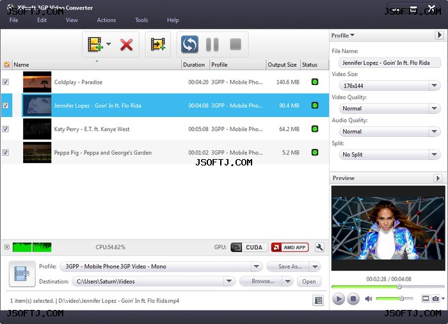Click the Add File filmstrip icon

click(x=95, y=44)
